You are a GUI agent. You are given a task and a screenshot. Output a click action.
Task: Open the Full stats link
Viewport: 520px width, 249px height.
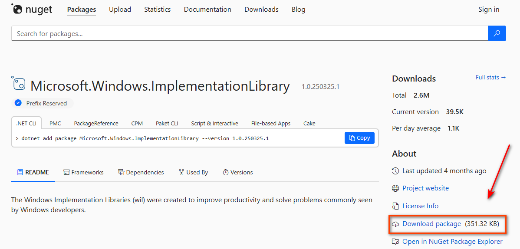click(x=491, y=77)
